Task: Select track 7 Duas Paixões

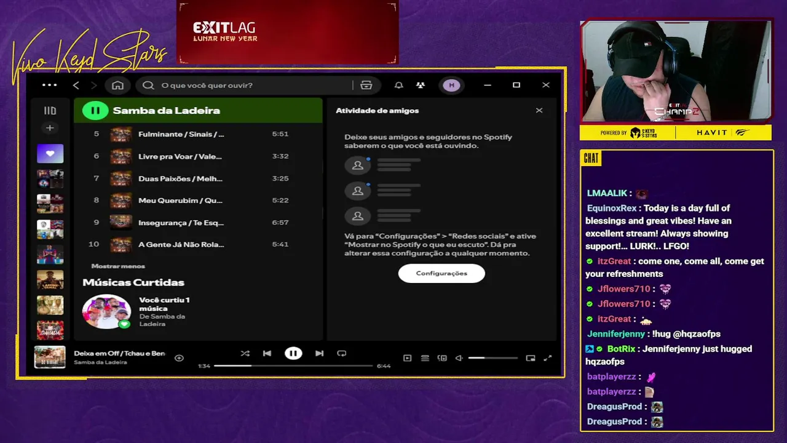Action: point(198,178)
